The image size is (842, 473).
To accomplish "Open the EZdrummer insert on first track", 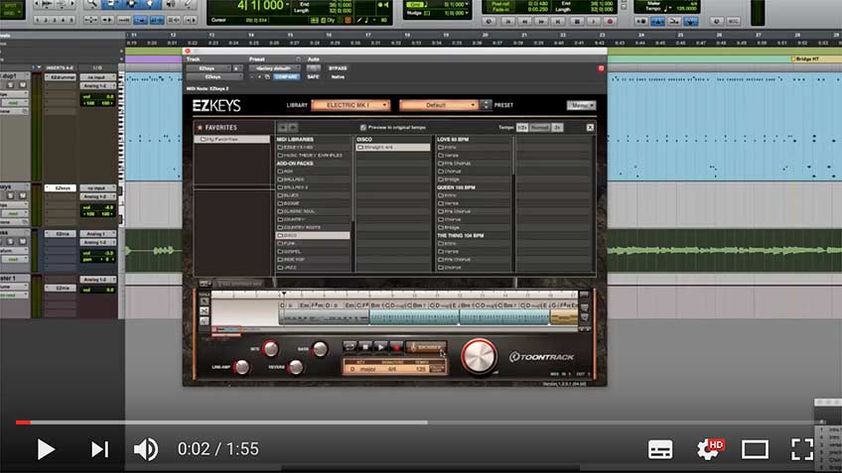I will pos(61,77).
